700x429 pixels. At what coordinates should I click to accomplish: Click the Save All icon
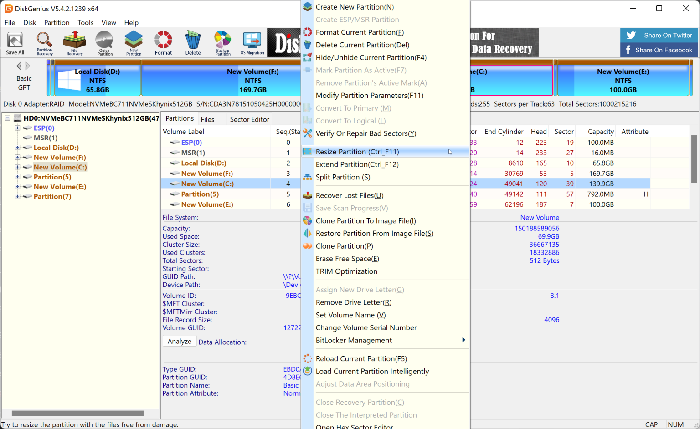click(x=15, y=42)
